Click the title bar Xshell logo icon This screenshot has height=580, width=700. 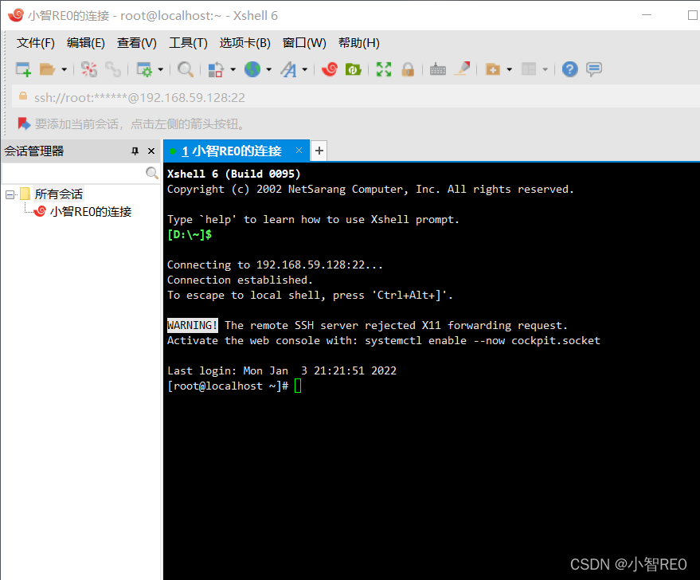coord(16,14)
